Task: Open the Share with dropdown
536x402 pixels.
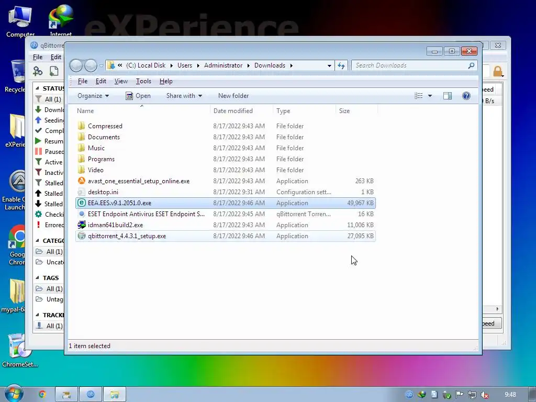Action: (x=184, y=96)
